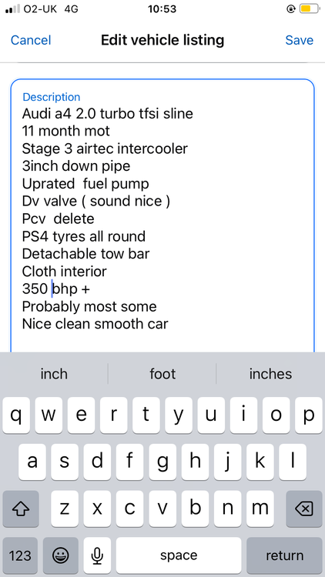The image size is (325, 577).
Task: Save the vehicle listing changes
Action: pyautogui.click(x=300, y=40)
